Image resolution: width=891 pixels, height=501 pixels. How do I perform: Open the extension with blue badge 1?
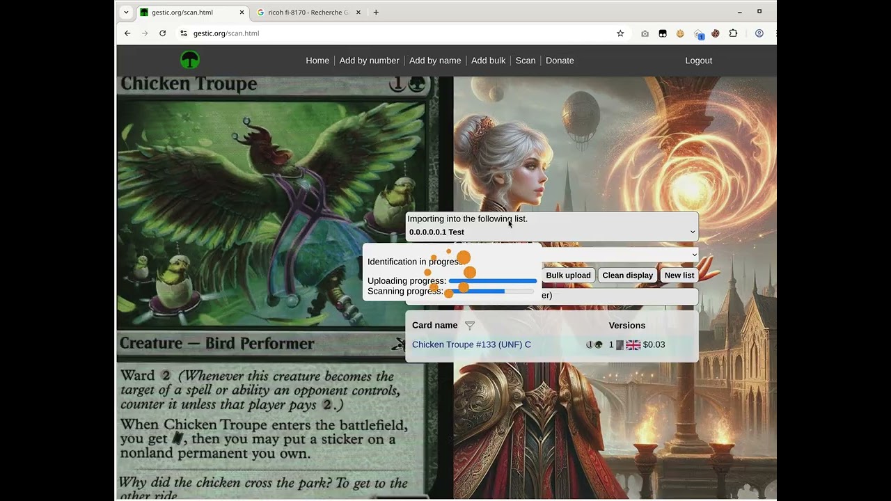(x=698, y=33)
